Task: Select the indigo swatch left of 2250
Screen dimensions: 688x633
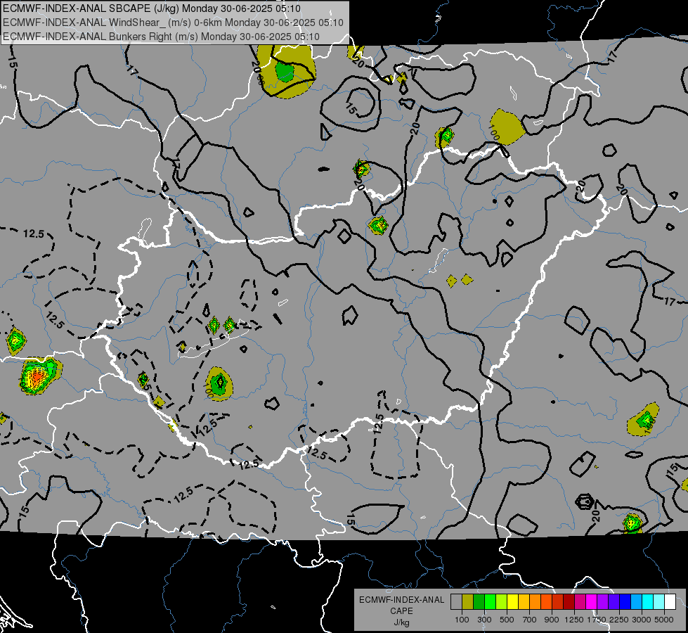Action: 614,602
